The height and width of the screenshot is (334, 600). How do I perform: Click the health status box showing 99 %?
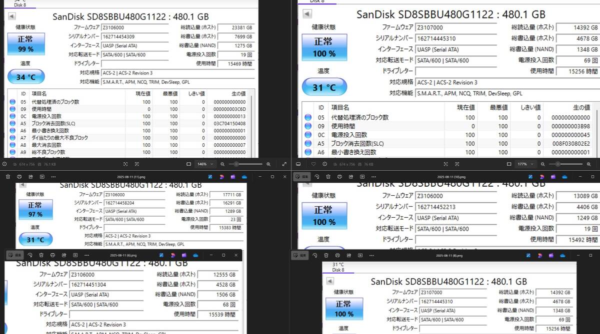point(25,44)
